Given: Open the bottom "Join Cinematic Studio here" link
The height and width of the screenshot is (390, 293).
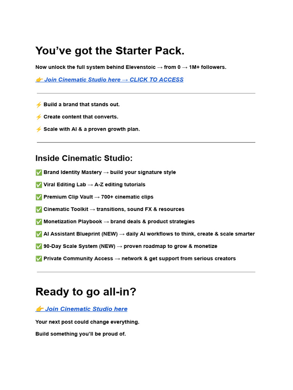Looking at the screenshot, I should [x=86, y=309].
